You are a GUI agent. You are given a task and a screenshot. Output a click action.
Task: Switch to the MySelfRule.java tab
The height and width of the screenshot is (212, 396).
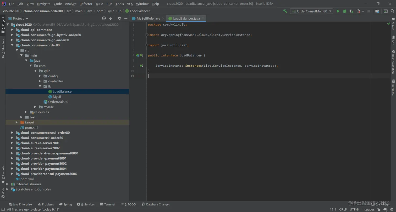tap(148, 18)
